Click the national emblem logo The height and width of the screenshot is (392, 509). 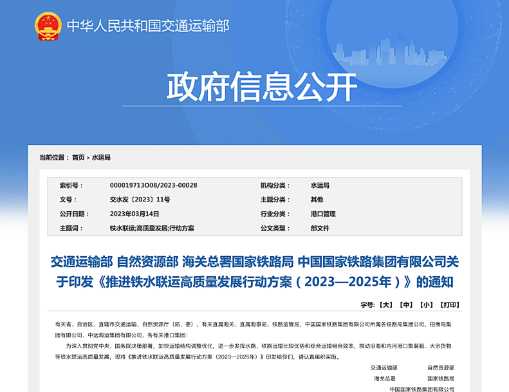tap(48, 26)
